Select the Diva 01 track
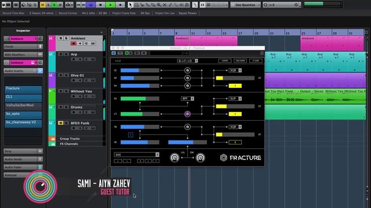The width and height of the screenshot is (371, 208). coord(77,76)
